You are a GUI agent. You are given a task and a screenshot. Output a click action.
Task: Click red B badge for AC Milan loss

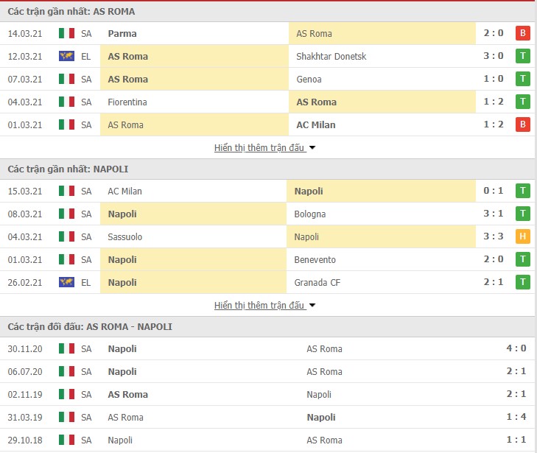pos(522,124)
